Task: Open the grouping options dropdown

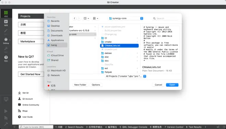Action: (x=96, y=18)
